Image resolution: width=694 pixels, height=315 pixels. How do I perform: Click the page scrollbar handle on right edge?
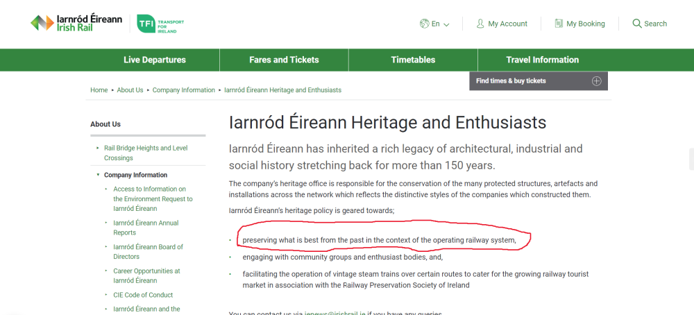click(x=691, y=159)
